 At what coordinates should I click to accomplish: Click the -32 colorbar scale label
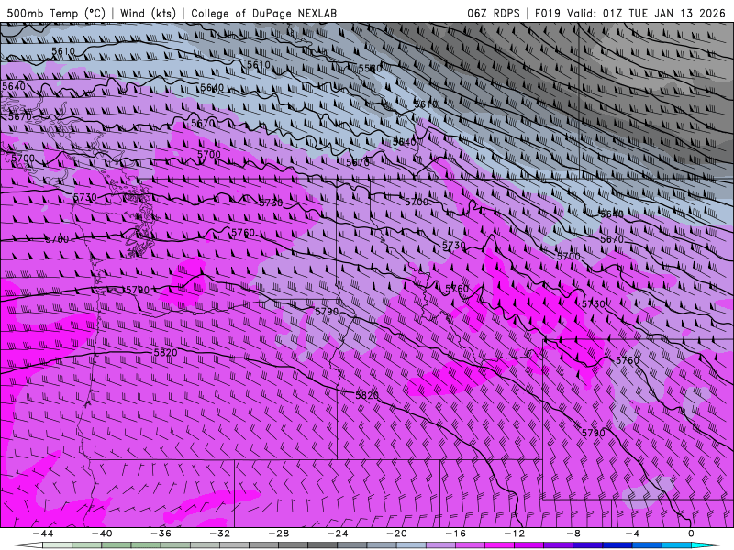click(x=220, y=533)
